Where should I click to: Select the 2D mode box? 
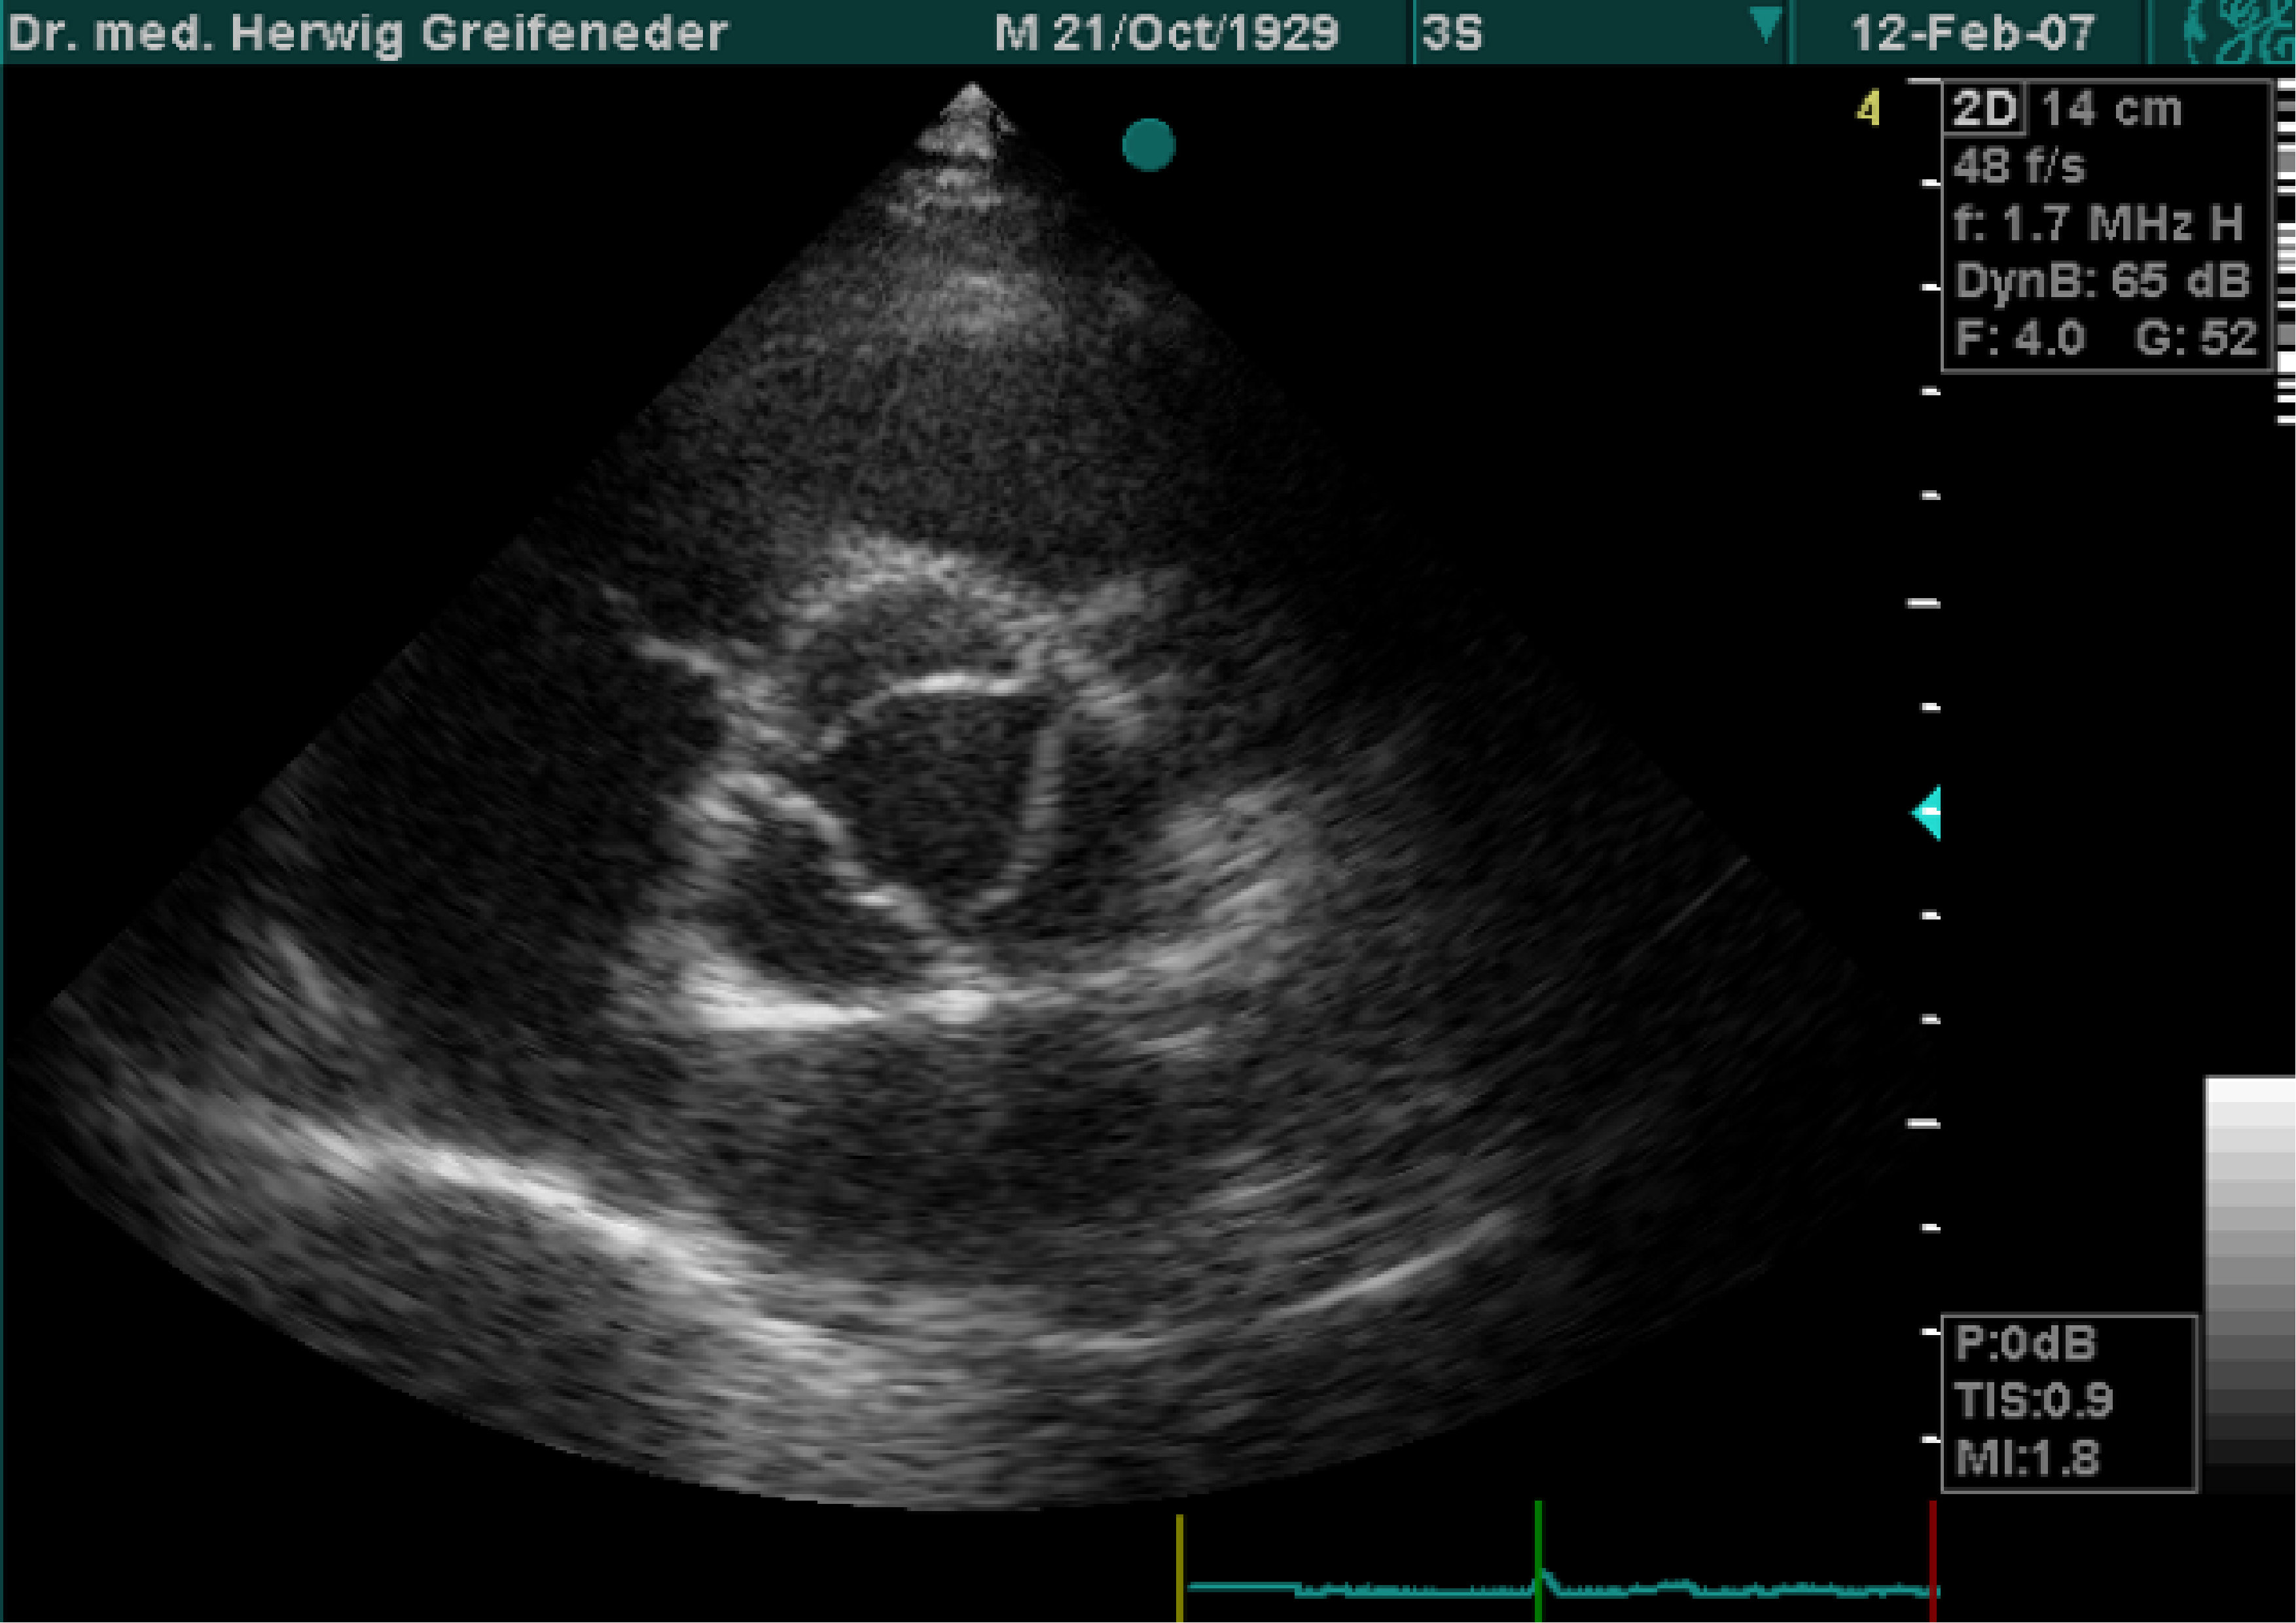click(1984, 108)
